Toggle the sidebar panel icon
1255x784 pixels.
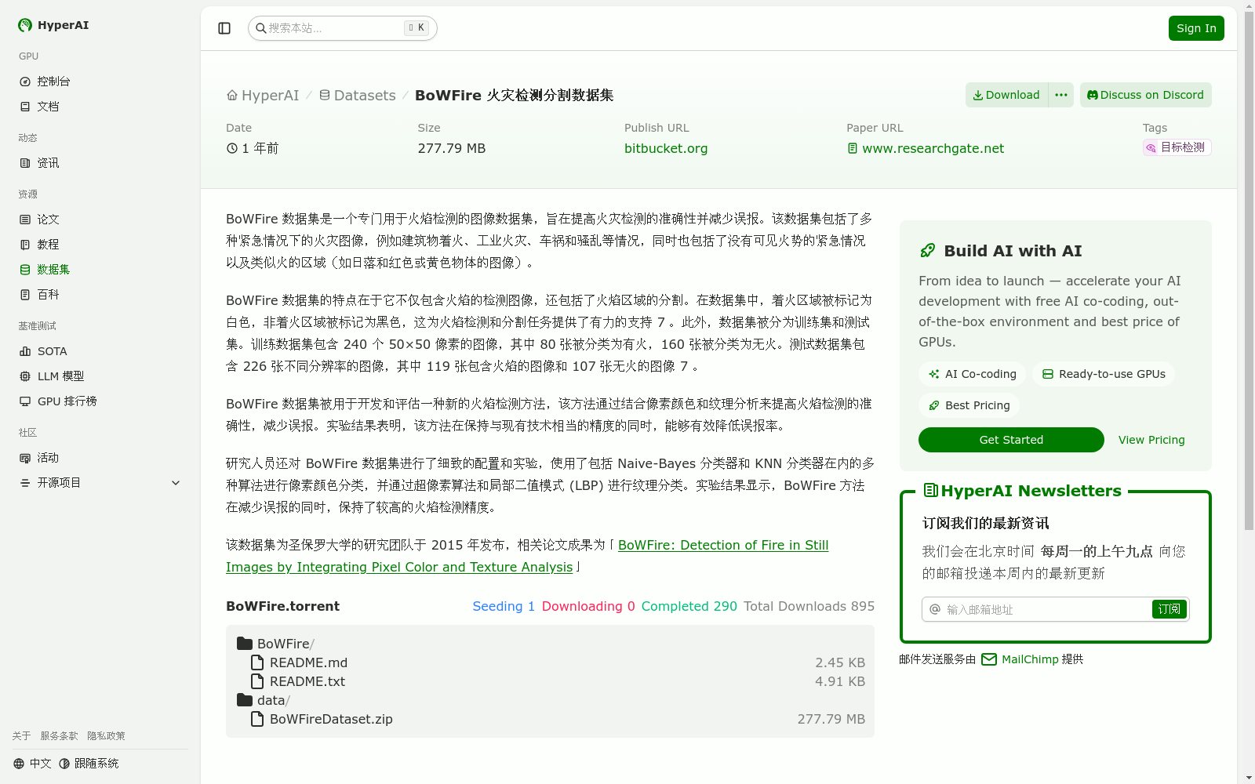point(224,28)
